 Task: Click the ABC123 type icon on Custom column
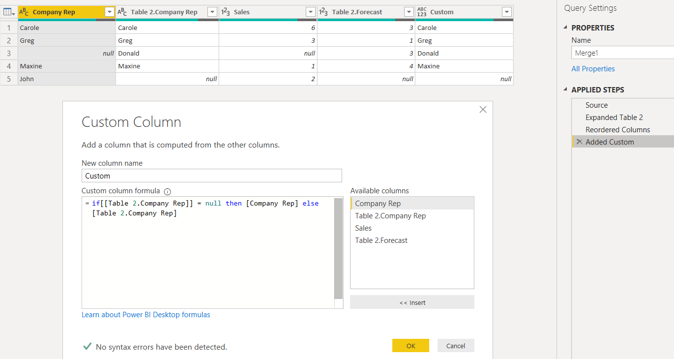(422, 12)
